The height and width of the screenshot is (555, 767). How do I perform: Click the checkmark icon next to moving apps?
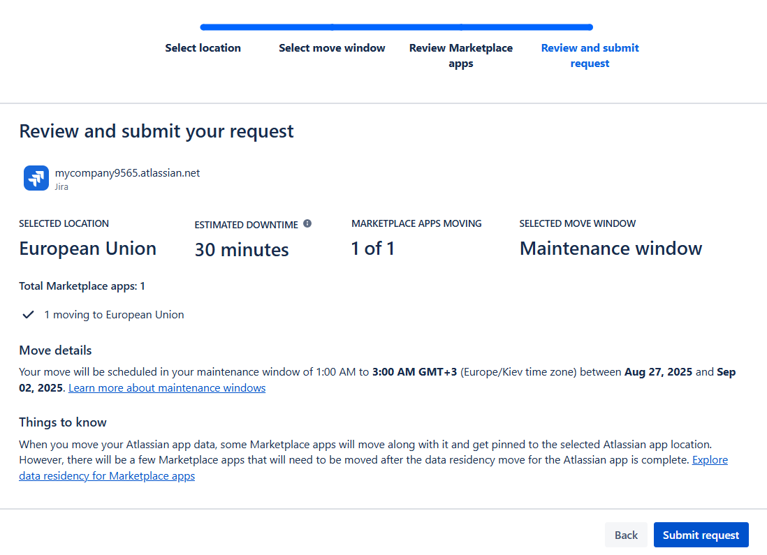point(28,315)
